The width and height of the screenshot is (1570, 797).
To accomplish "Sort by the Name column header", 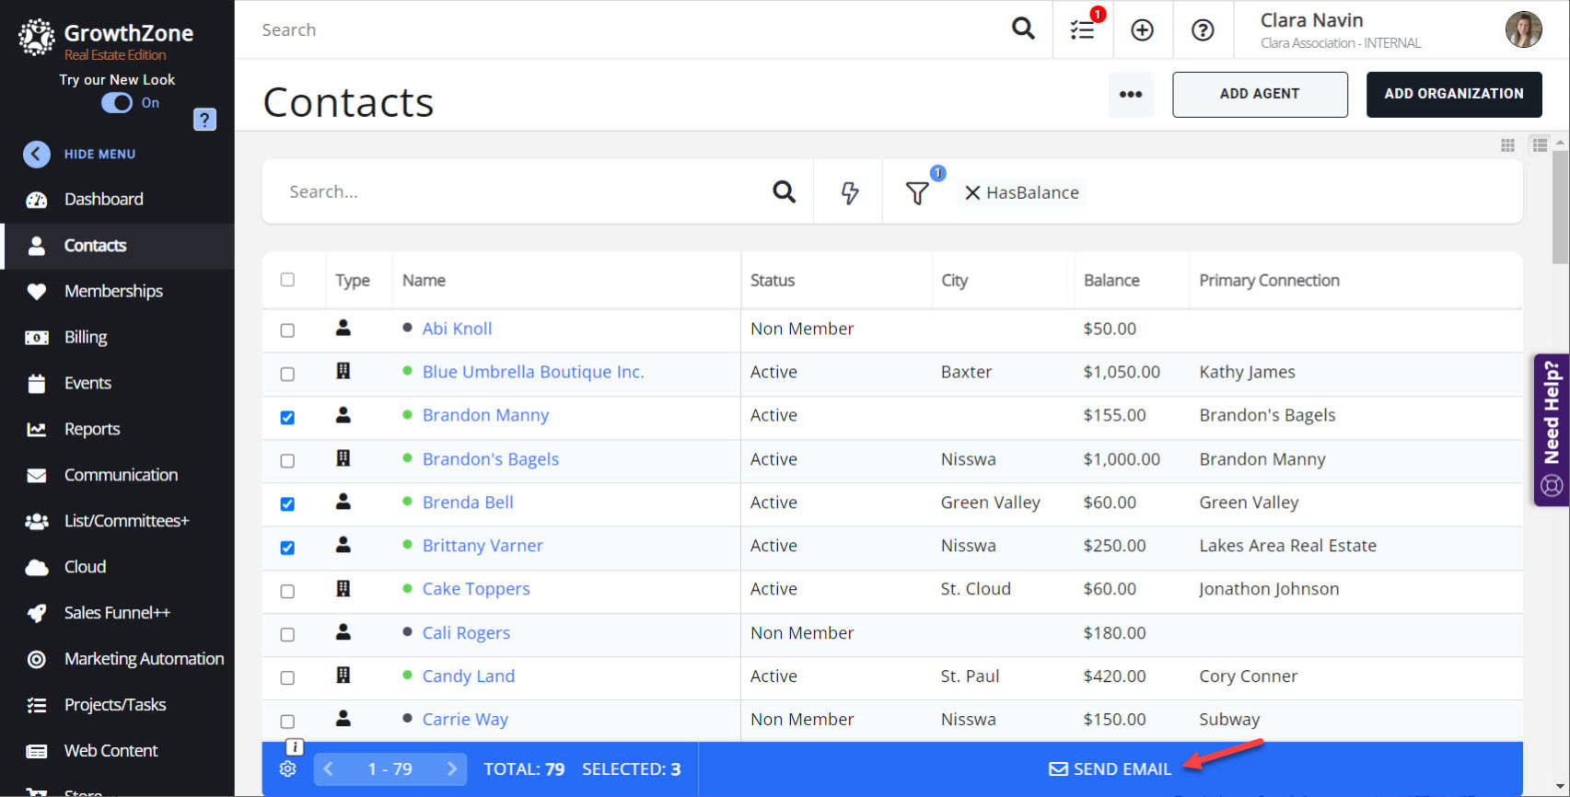I will click(x=424, y=281).
